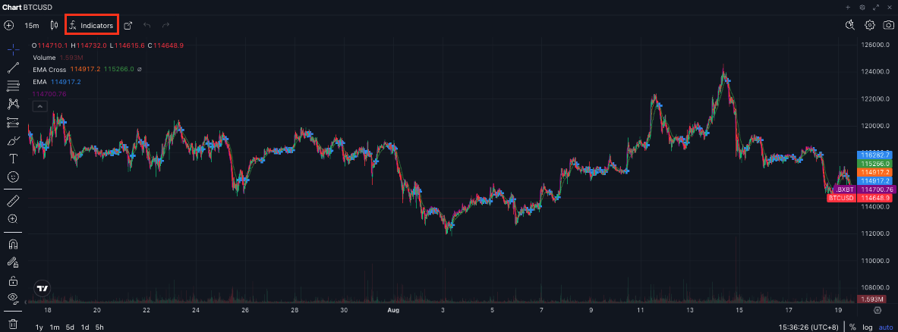Choose the text annotation tool
The width and height of the screenshot is (898, 332).
(13, 158)
